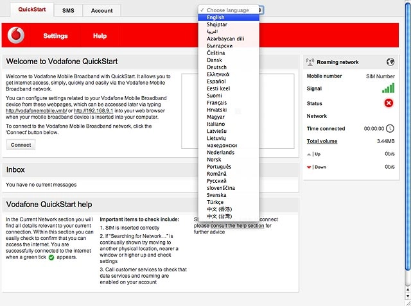
Task: Select Azərbaycan dili language
Action: pyautogui.click(x=229, y=38)
